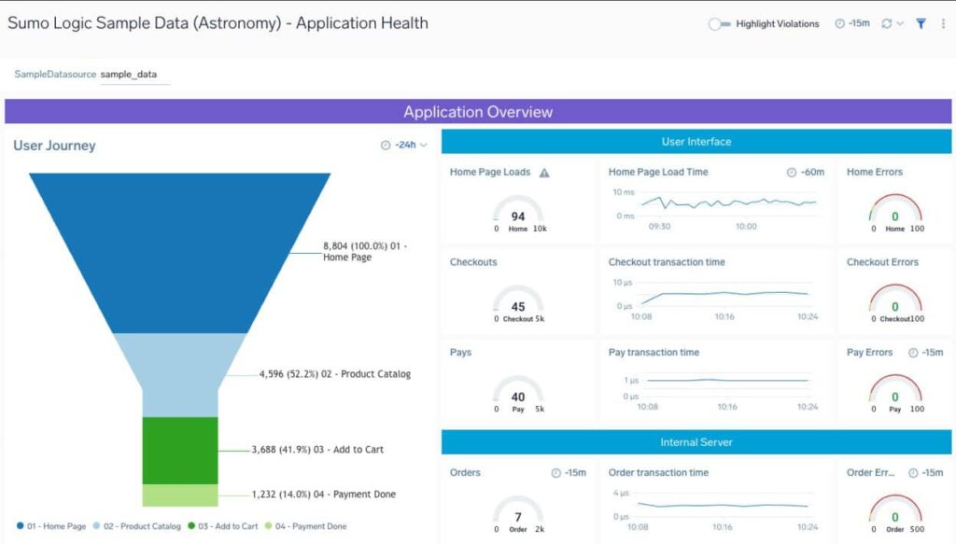Click the Checkout Errors panel title

point(882,262)
